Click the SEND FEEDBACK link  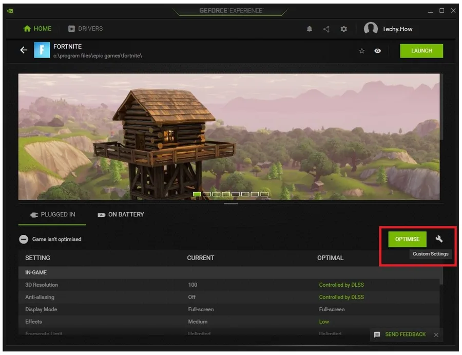[x=406, y=334]
